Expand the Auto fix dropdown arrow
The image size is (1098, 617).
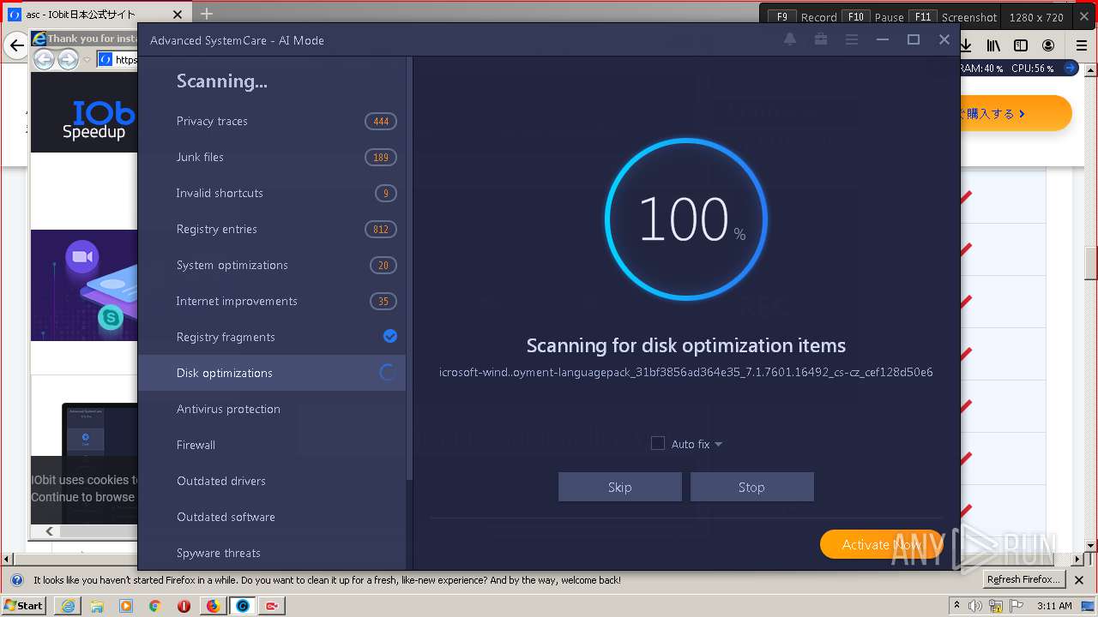[718, 444]
